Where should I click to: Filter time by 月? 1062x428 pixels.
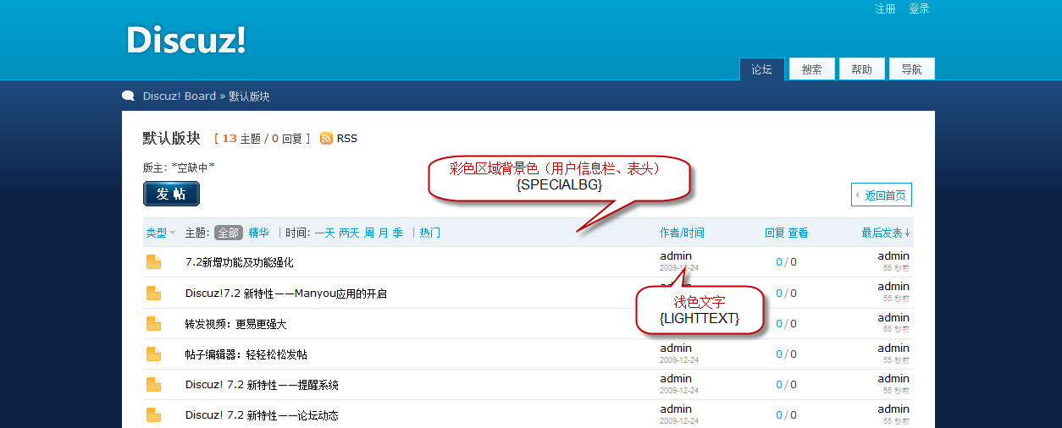point(384,233)
